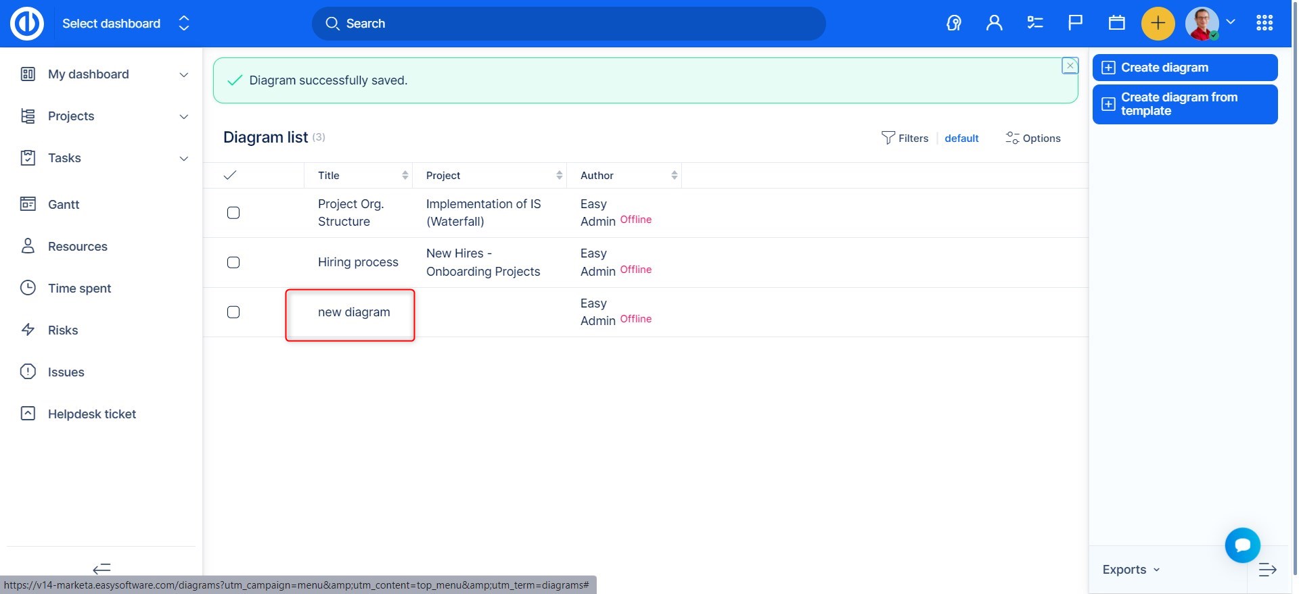Open Gantt from the sidebar
The height and width of the screenshot is (594, 1299).
pos(64,205)
